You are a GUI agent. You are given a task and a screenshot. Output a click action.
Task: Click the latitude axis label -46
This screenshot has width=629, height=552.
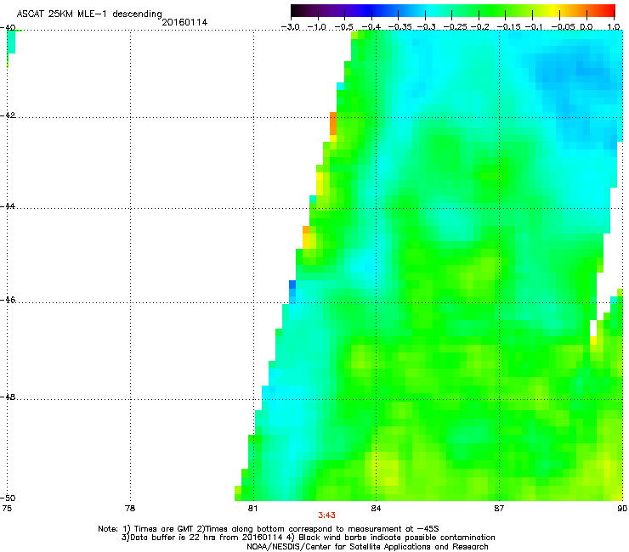8,300
